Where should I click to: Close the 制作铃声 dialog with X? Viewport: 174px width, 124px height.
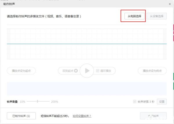pyautogui.click(x=169, y=4)
